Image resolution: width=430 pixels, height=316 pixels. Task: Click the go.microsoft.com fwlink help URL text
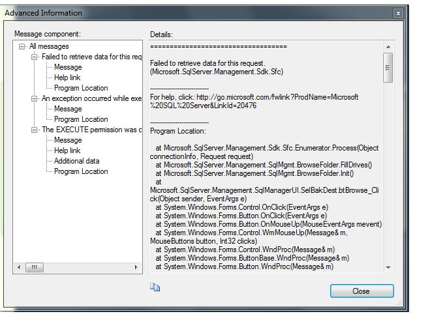(x=254, y=102)
